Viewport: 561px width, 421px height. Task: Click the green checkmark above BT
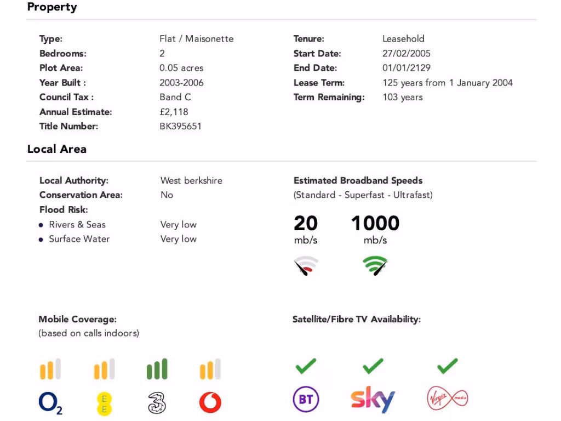click(x=306, y=366)
